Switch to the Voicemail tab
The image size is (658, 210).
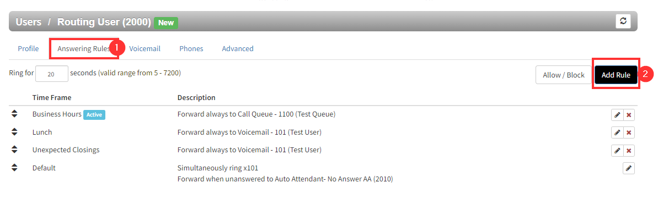pyautogui.click(x=145, y=48)
